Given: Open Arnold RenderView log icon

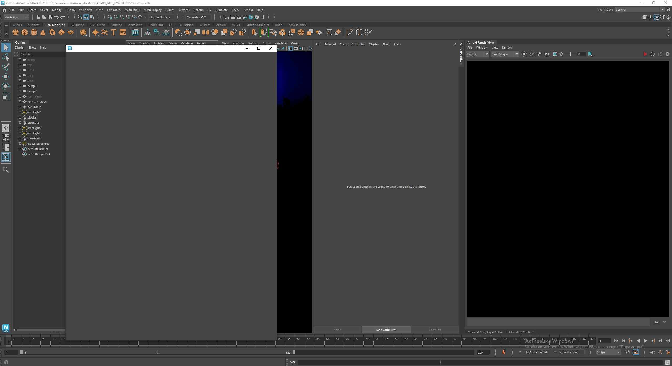Looking at the screenshot, I should (x=591, y=54).
